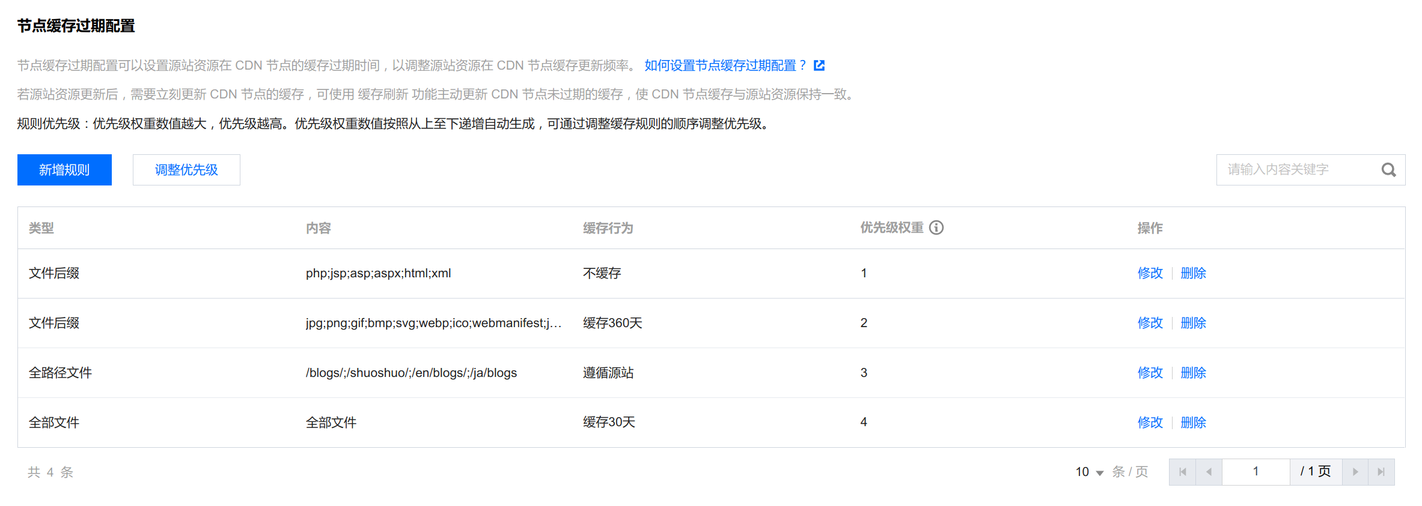Click the 调整优先级 button
Image resolution: width=1422 pixels, height=506 pixels.
tap(186, 170)
